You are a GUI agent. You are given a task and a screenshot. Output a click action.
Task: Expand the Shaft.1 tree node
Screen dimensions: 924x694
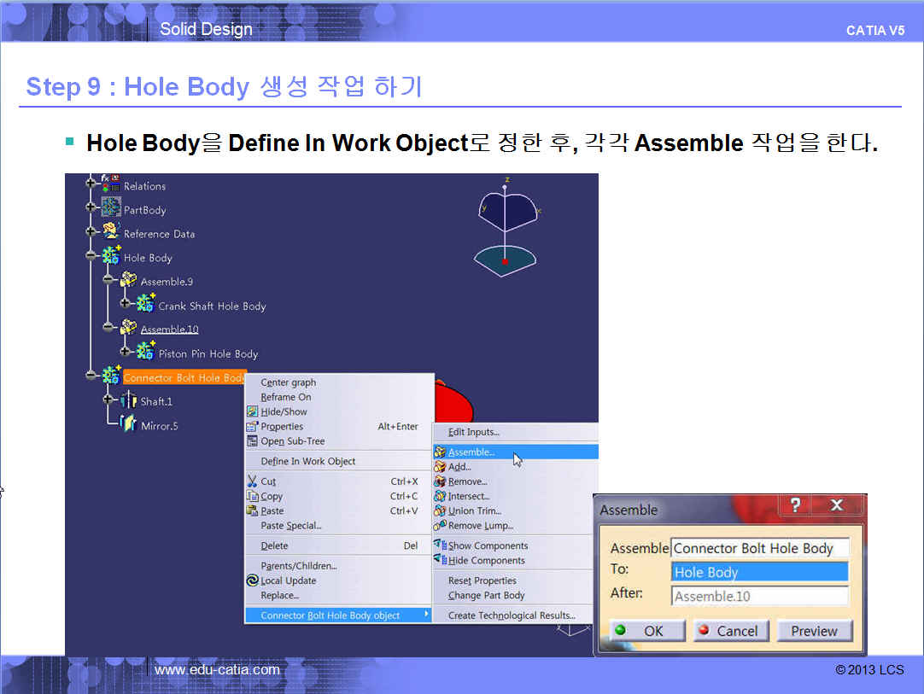108,399
